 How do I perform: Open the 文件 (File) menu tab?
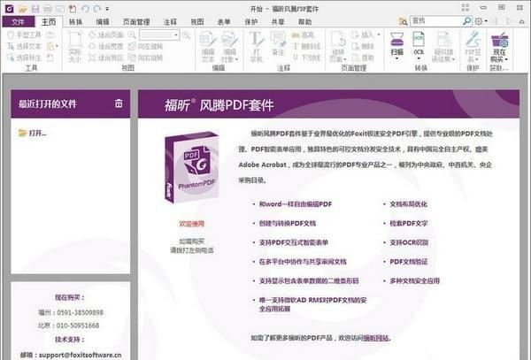tap(17, 21)
